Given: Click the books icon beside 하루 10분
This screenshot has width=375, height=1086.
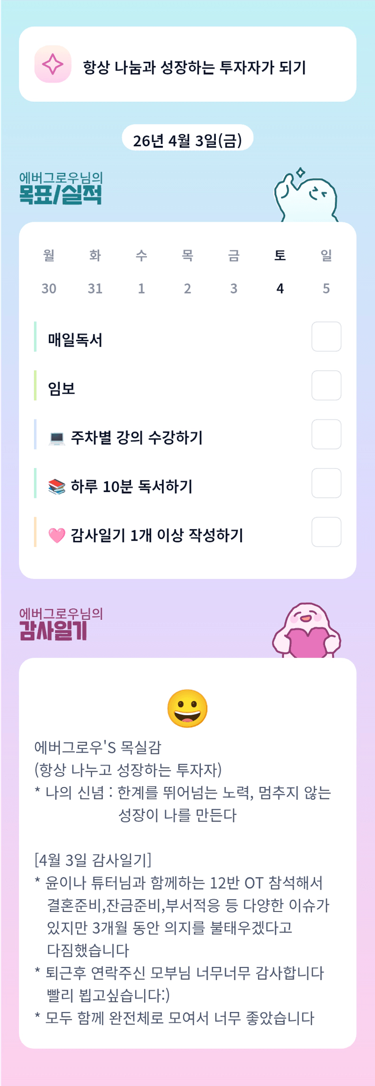Looking at the screenshot, I should pyautogui.click(x=57, y=487).
